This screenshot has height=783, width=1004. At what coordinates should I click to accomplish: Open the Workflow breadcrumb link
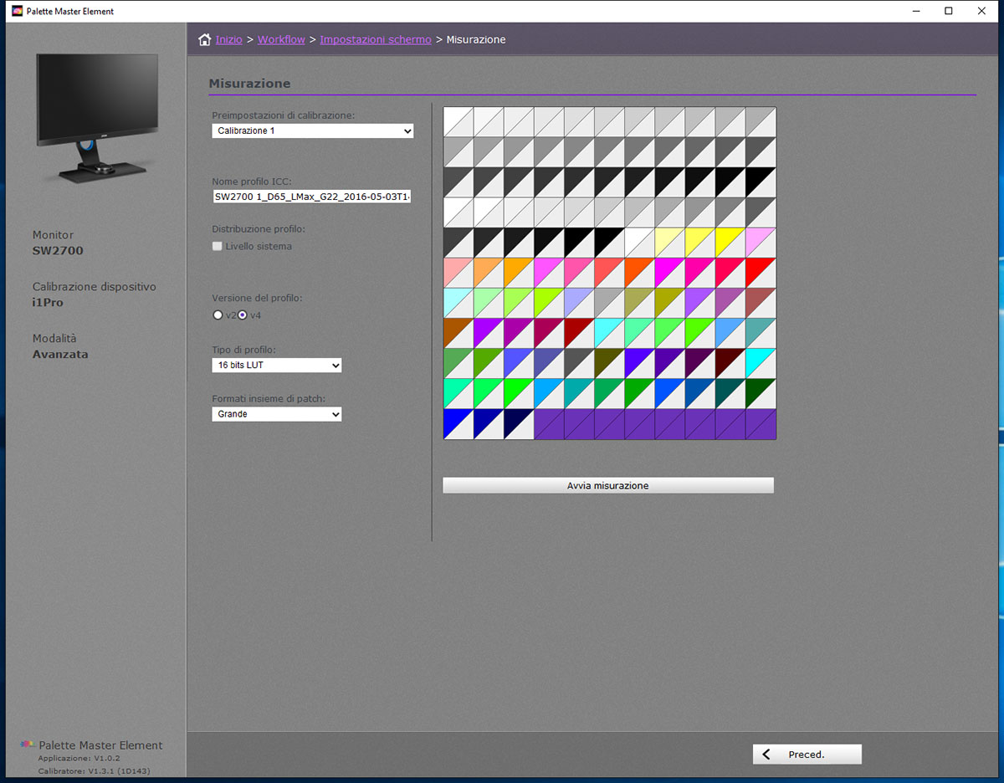[x=281, y=39]
